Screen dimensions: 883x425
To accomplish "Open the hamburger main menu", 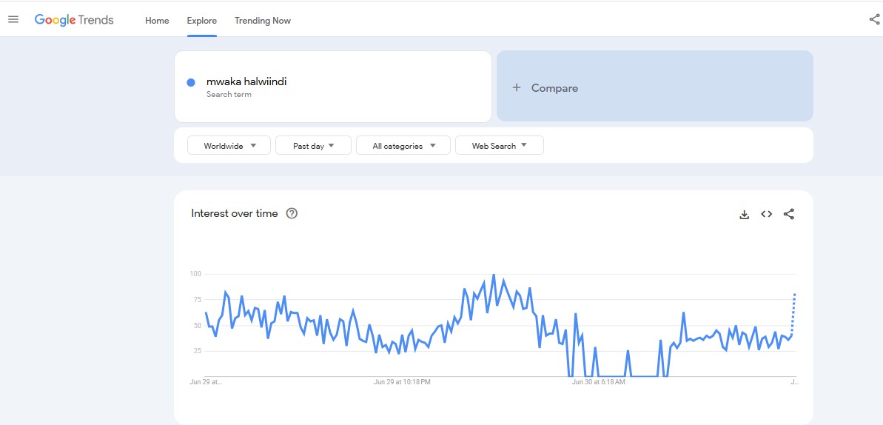I will pyautogui.click(x=13, y=20).
